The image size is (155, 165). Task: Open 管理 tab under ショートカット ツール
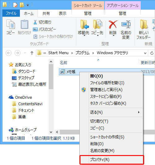click(88, 14)
